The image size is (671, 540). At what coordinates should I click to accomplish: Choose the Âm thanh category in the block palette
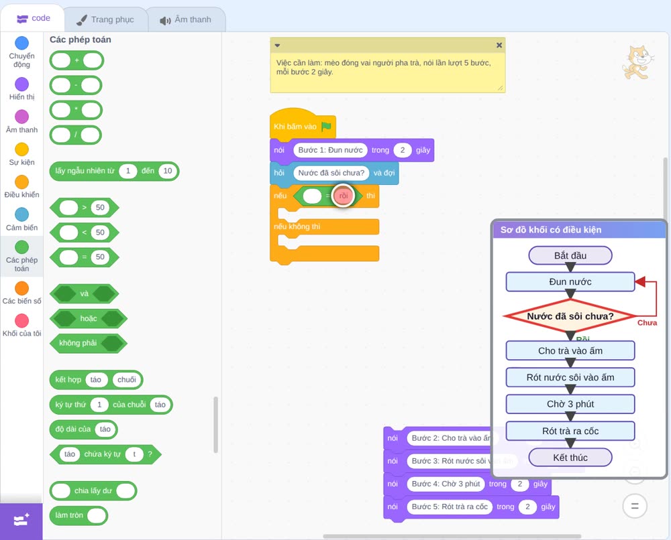(x=21, y=121)
